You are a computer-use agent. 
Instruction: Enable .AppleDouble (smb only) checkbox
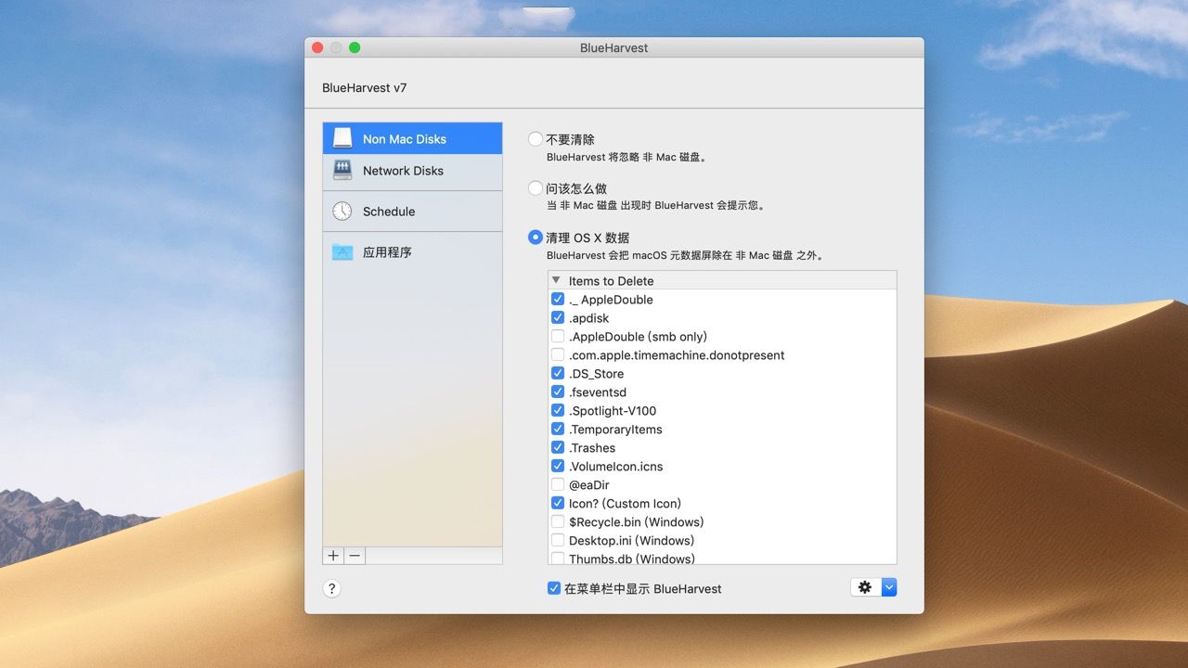point(558,337)
